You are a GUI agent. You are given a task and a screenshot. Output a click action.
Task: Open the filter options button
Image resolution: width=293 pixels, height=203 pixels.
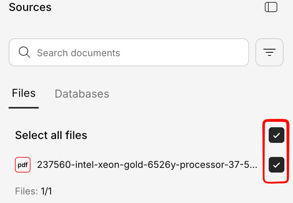tap(269, 52)
